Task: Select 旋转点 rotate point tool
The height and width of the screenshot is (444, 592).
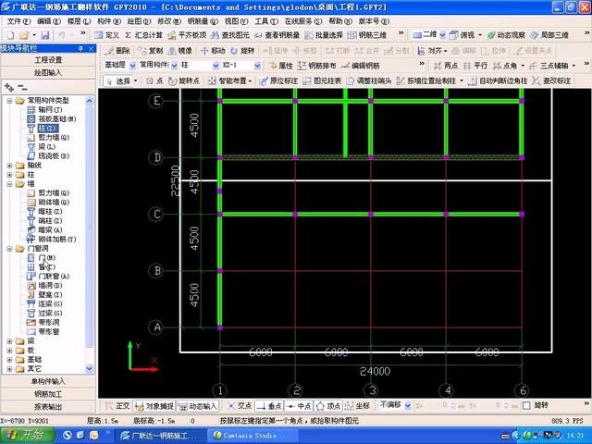Action: [184, 80]
